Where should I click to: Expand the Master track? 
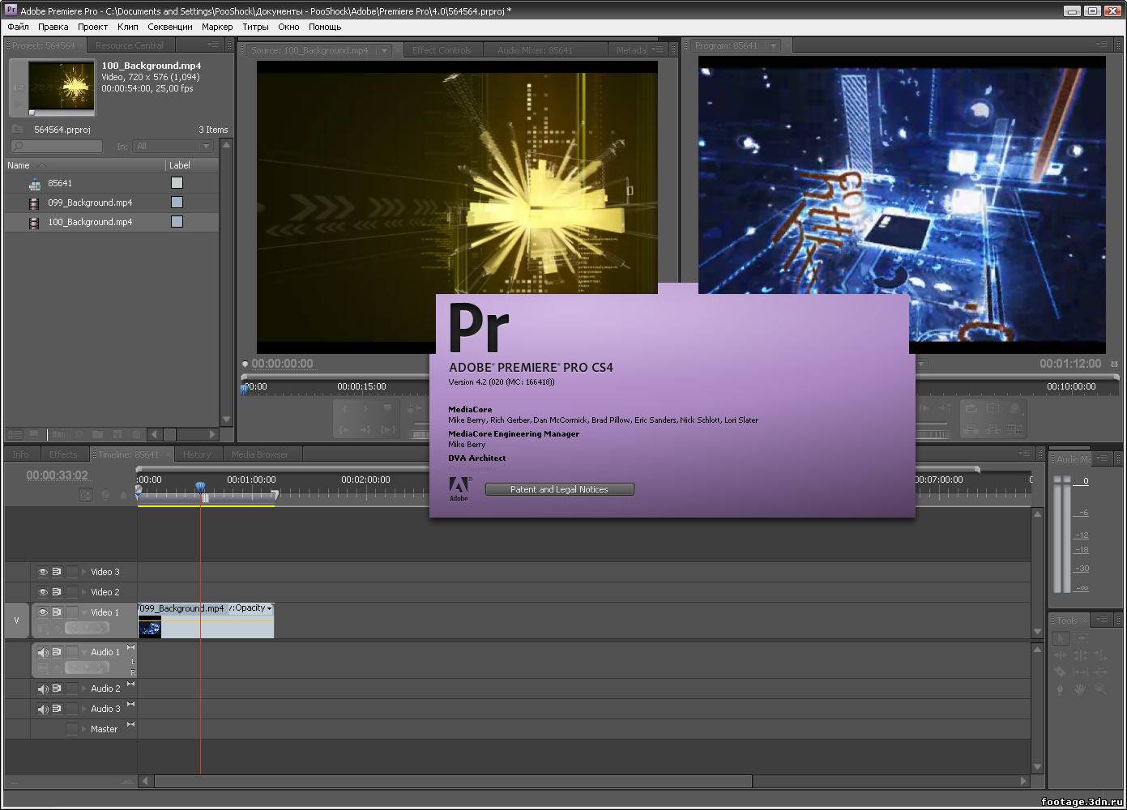(x=83, y=729)
